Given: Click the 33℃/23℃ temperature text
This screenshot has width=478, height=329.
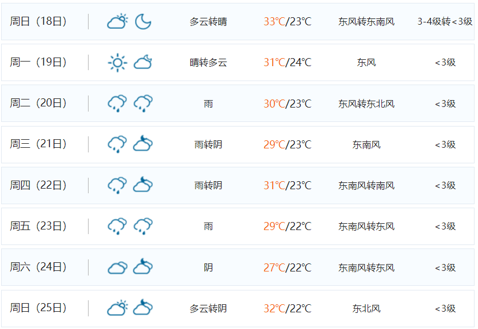Looking at the screenshot, I should click(288, 22).
